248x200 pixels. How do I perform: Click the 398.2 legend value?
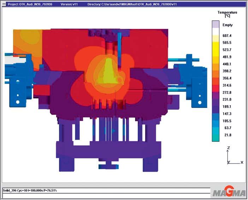pos(227,71)
